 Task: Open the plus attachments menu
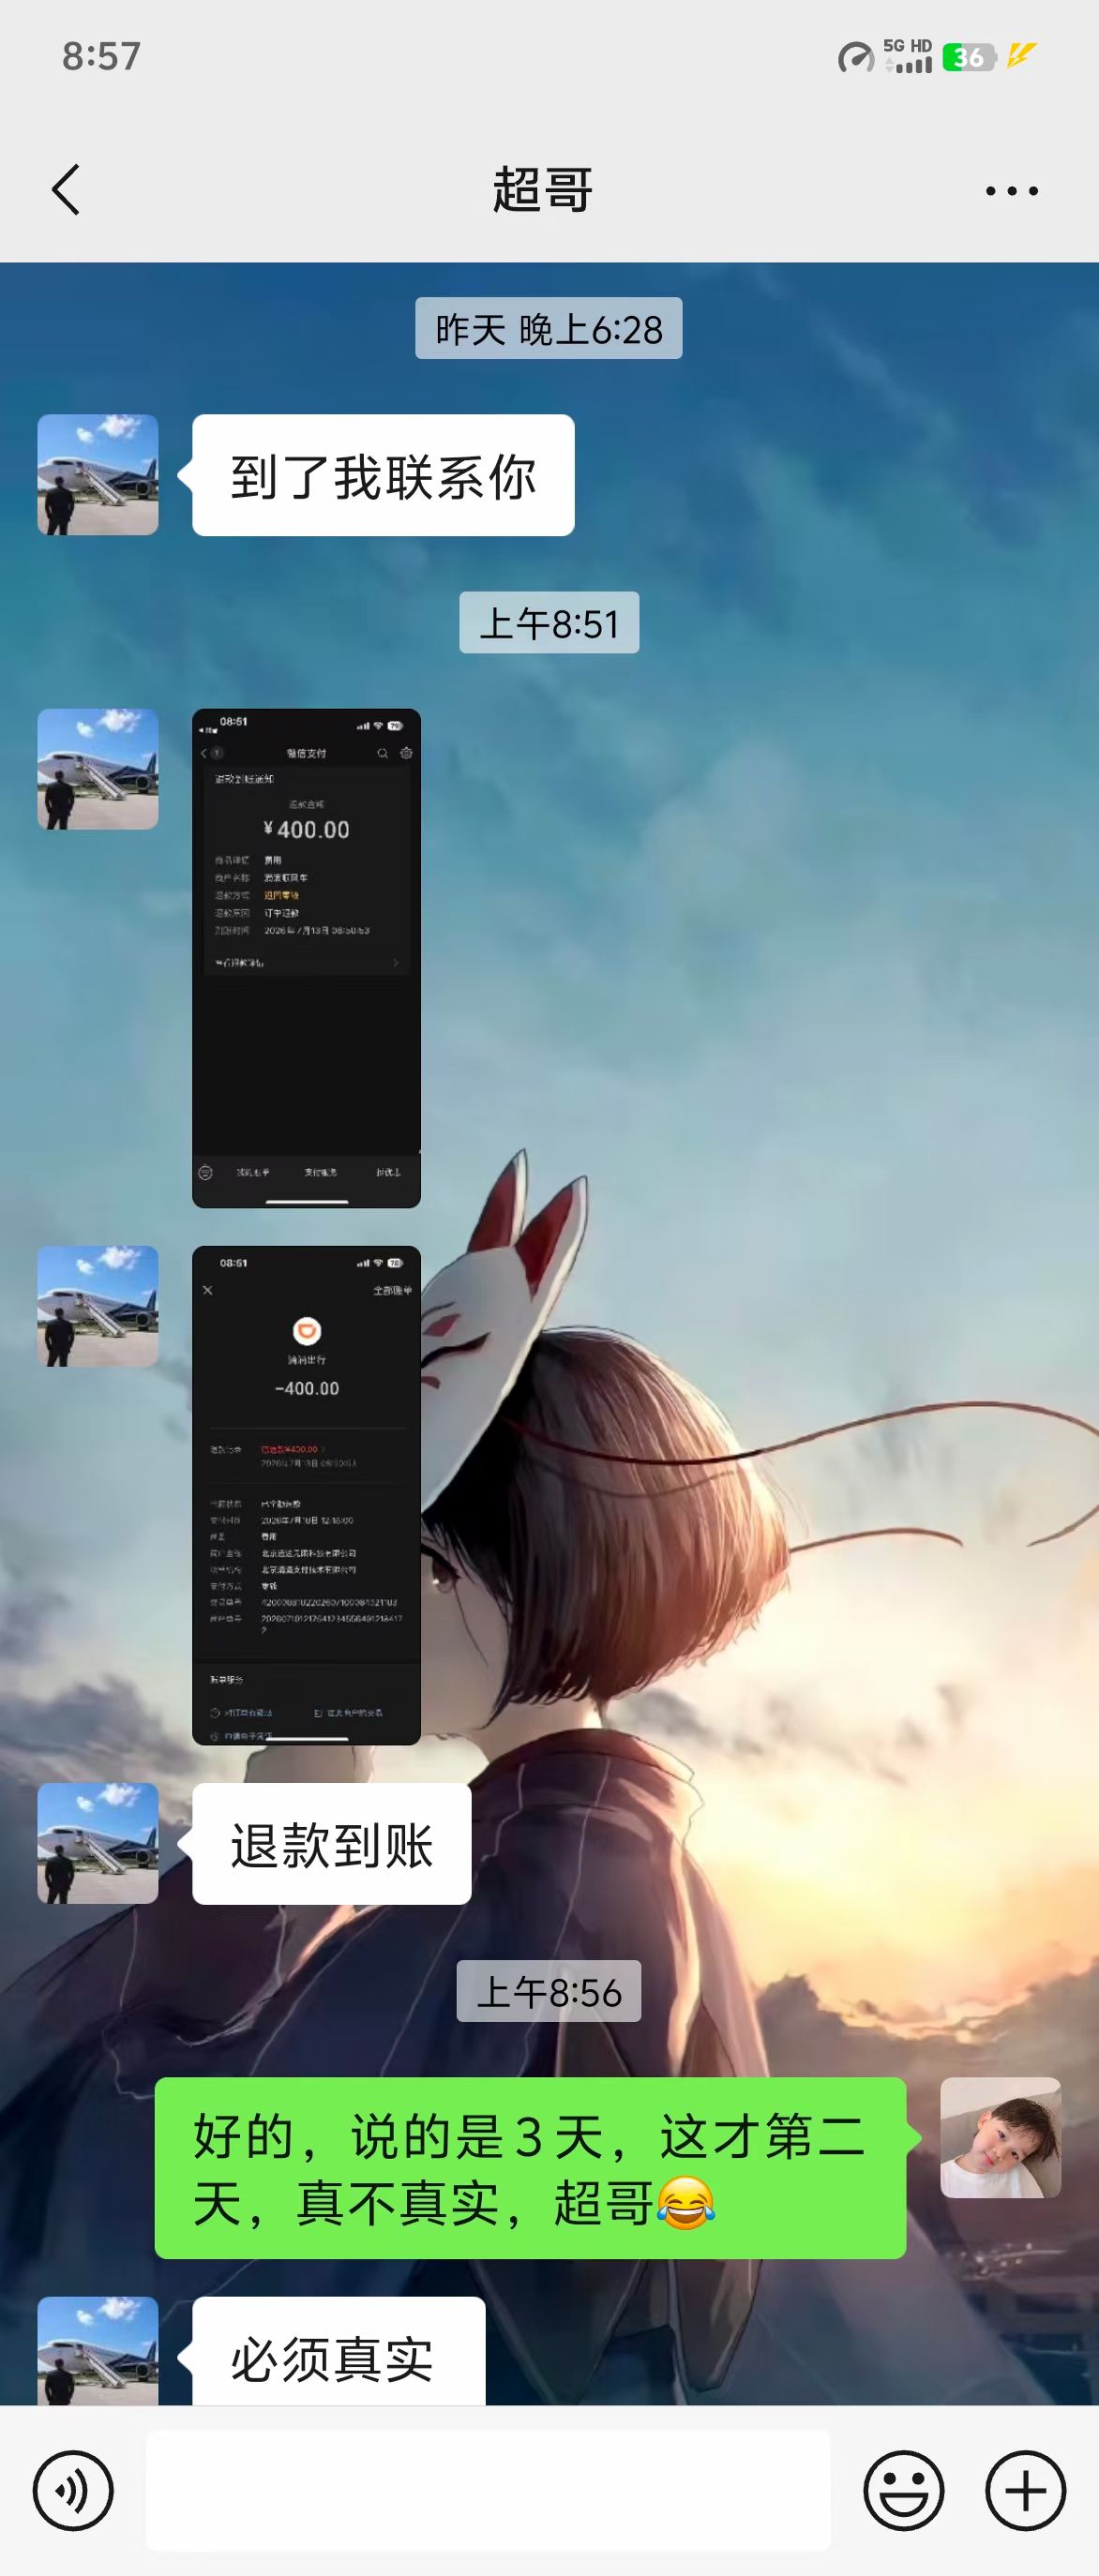click(x=1026, y=2490)
